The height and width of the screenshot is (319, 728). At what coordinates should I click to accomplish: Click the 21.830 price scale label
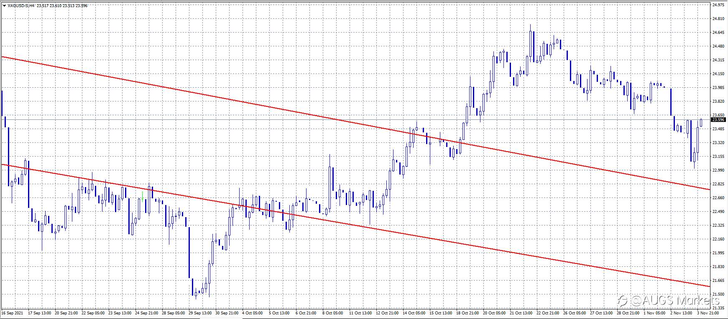[718, 267]
